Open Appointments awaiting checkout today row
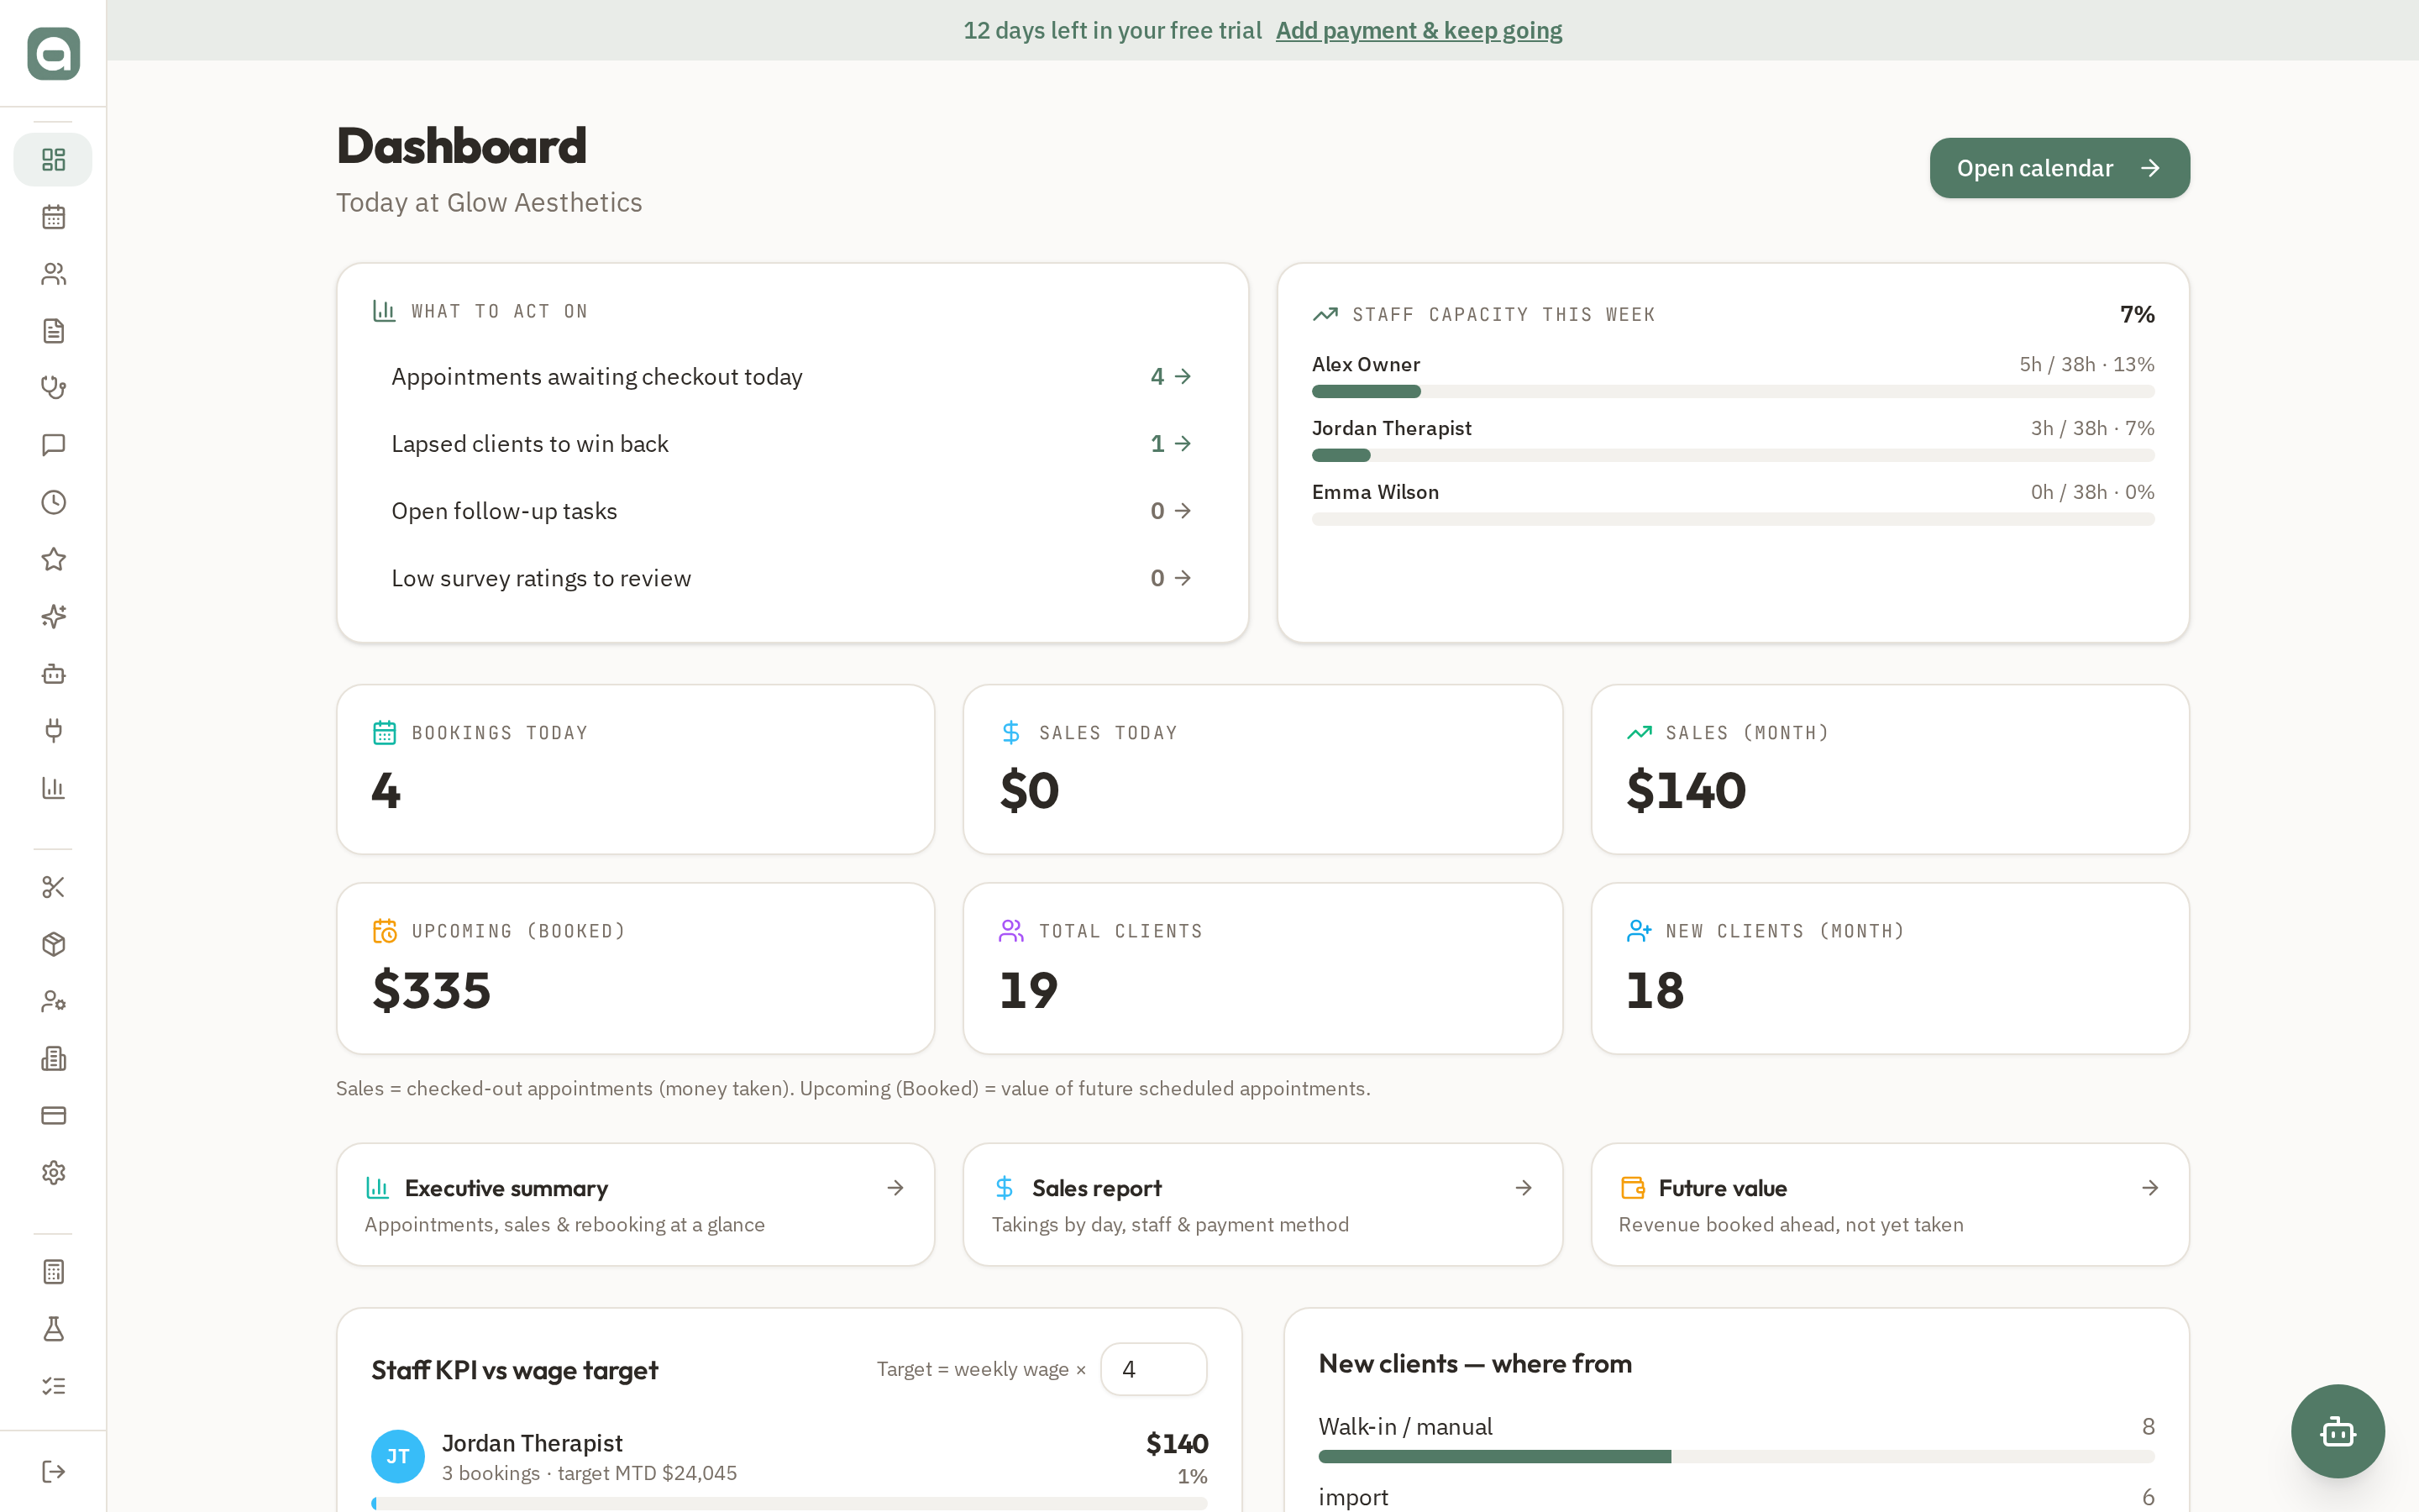 pyautogui.click(x=792, y=376)
